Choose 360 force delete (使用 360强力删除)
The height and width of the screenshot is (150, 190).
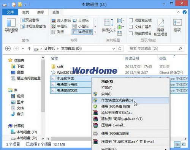[x=131, y=133]
